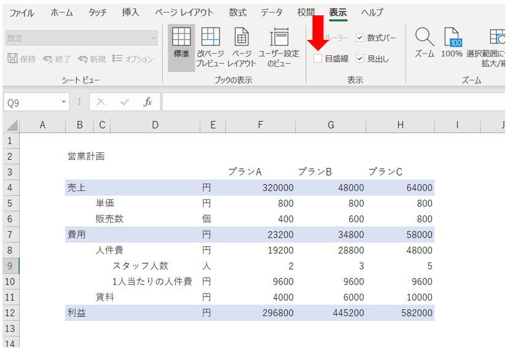The width and height of the screenshot is (518, 348).
Task: Click the 販売数 label cell
Action: [109, 219]
